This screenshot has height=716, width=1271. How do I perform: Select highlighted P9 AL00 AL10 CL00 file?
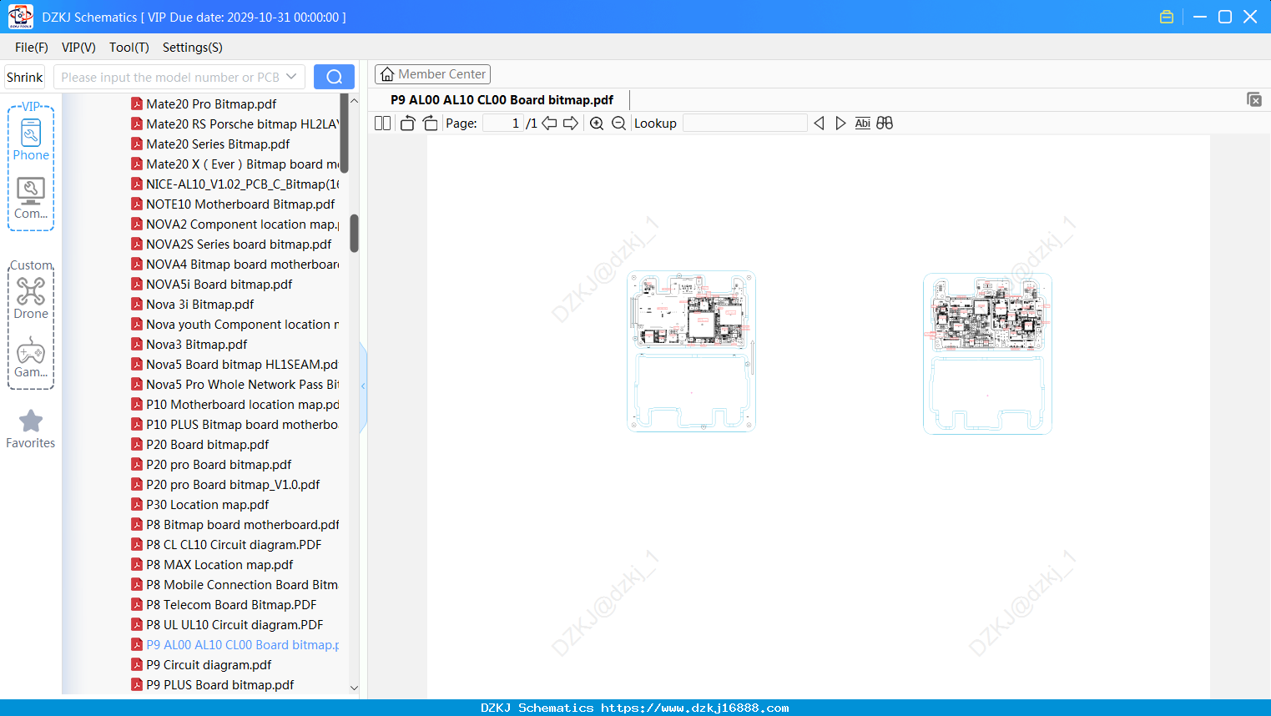235,645
